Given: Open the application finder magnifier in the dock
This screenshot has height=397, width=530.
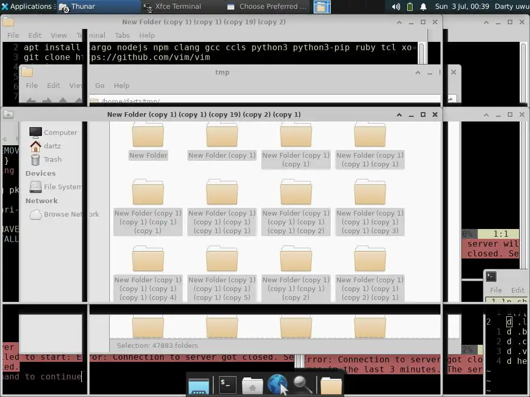Looking at the screenshot, I should tap(302, 385).
